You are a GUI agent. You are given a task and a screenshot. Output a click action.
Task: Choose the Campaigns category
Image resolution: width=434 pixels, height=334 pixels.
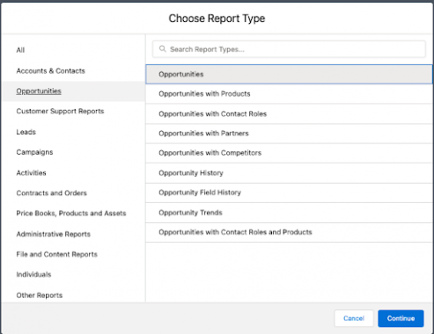(x=34, y=152)
